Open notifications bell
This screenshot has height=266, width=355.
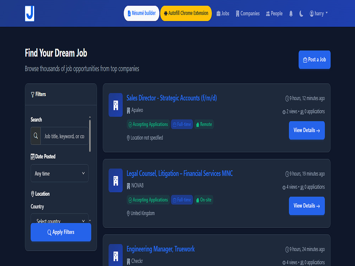(291, 13)
